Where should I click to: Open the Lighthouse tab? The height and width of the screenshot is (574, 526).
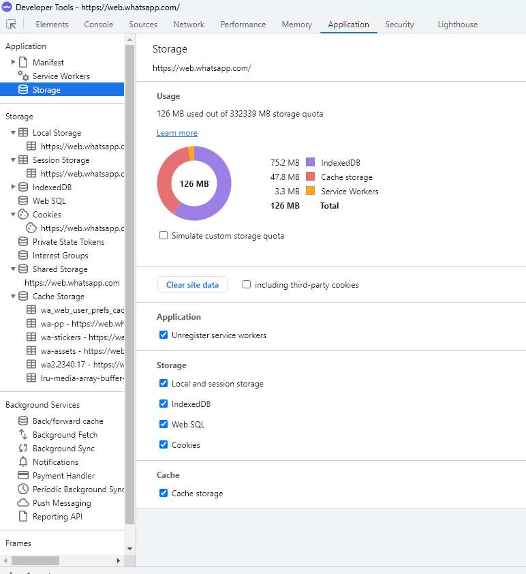coord(458,25)
